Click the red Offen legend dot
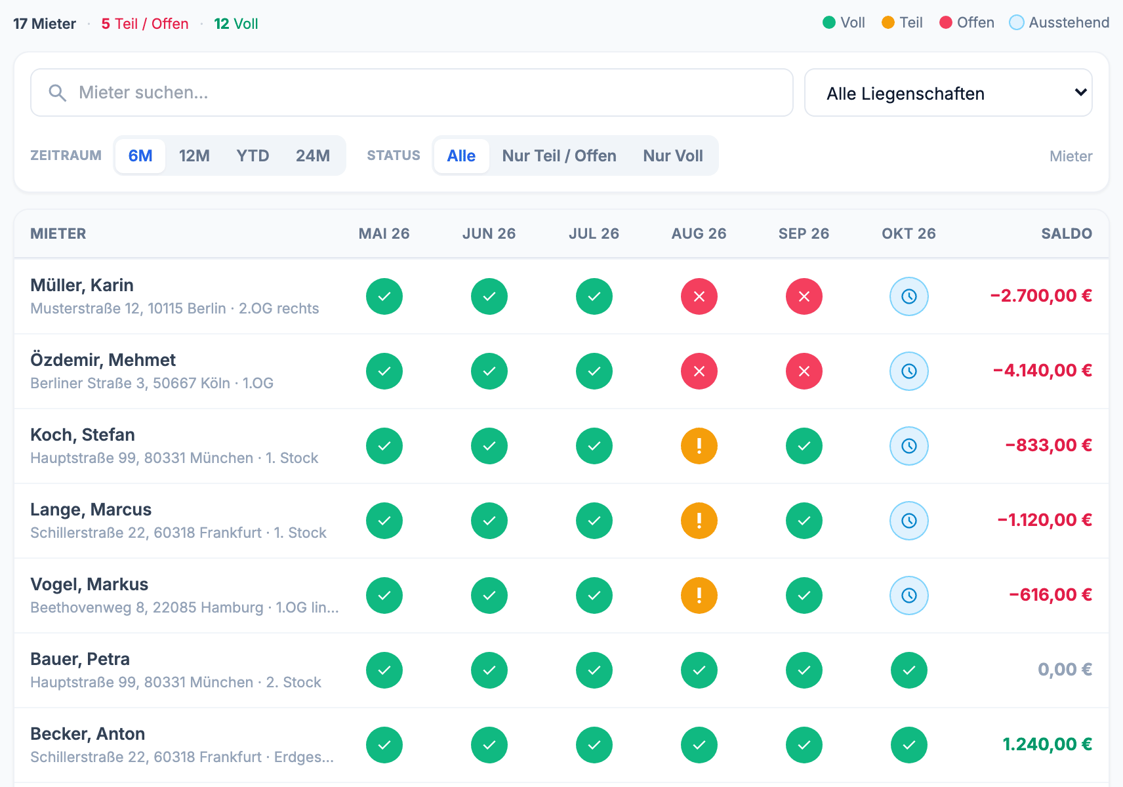 coord(946,23)
